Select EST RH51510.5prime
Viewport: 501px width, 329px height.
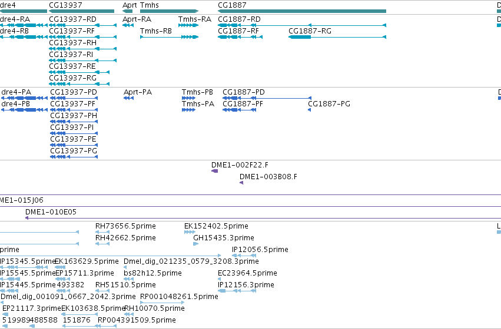(102, 291)
